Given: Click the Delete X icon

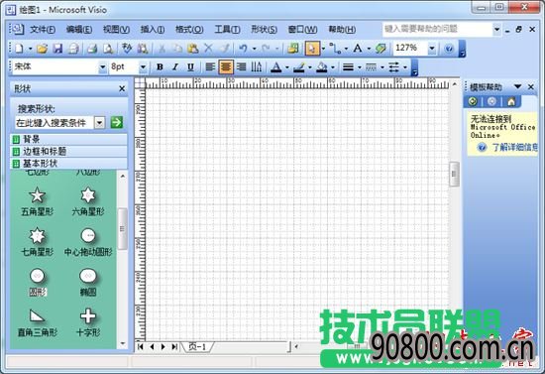Looking at the screenshot, I should 208,49.
